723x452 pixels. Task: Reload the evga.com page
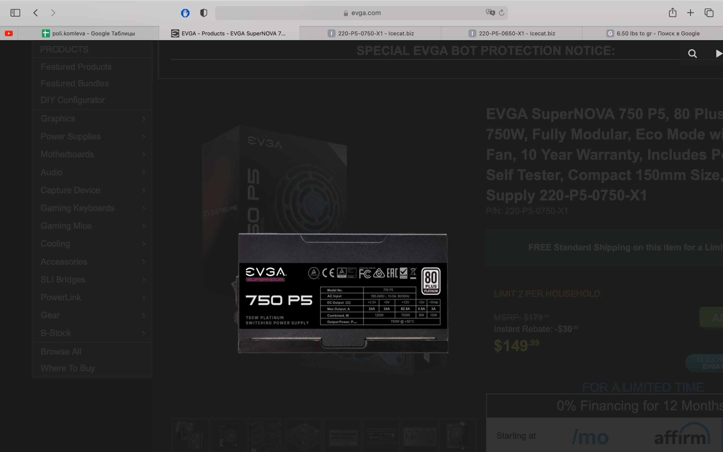pos(502,12)
